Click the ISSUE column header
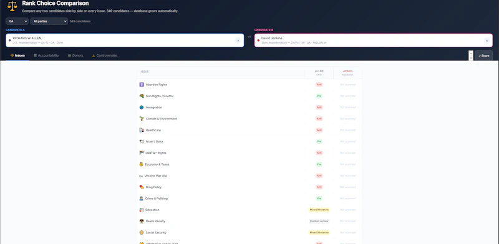 (145, 72)
